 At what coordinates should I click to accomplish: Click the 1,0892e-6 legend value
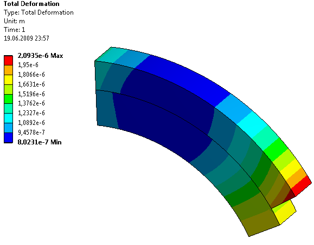pyautogui.click(x=31, y=123)
